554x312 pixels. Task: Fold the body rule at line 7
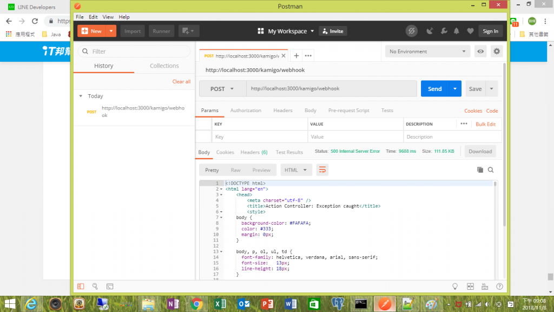(221, 218)
